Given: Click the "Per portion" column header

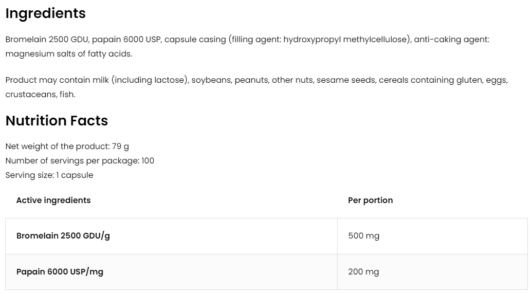Looking at the screenshot, I should click(x=370, y=200).
